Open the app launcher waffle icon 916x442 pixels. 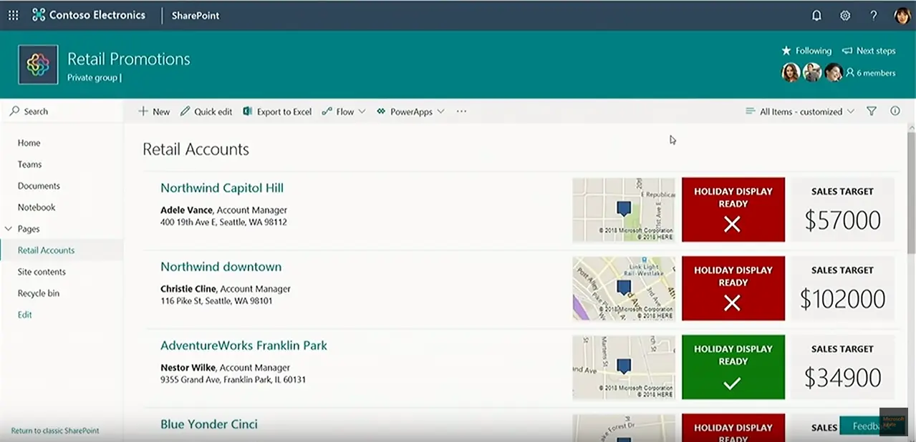coord(13,15)
